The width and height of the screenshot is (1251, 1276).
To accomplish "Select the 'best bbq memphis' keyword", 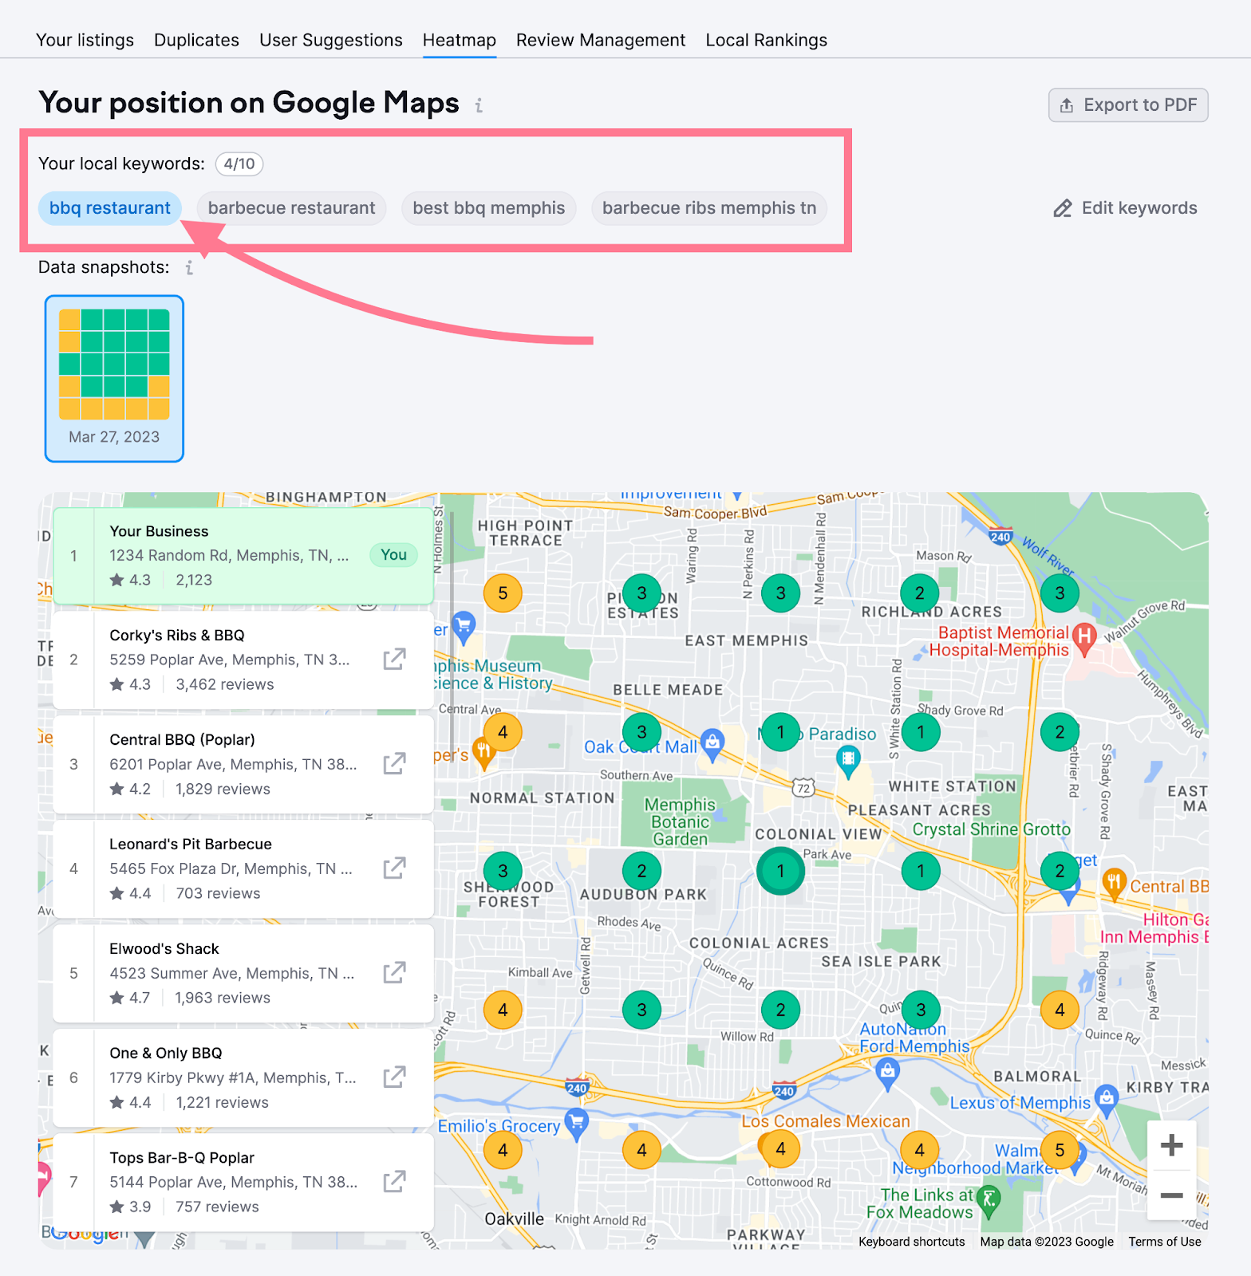I will [489, 208].
